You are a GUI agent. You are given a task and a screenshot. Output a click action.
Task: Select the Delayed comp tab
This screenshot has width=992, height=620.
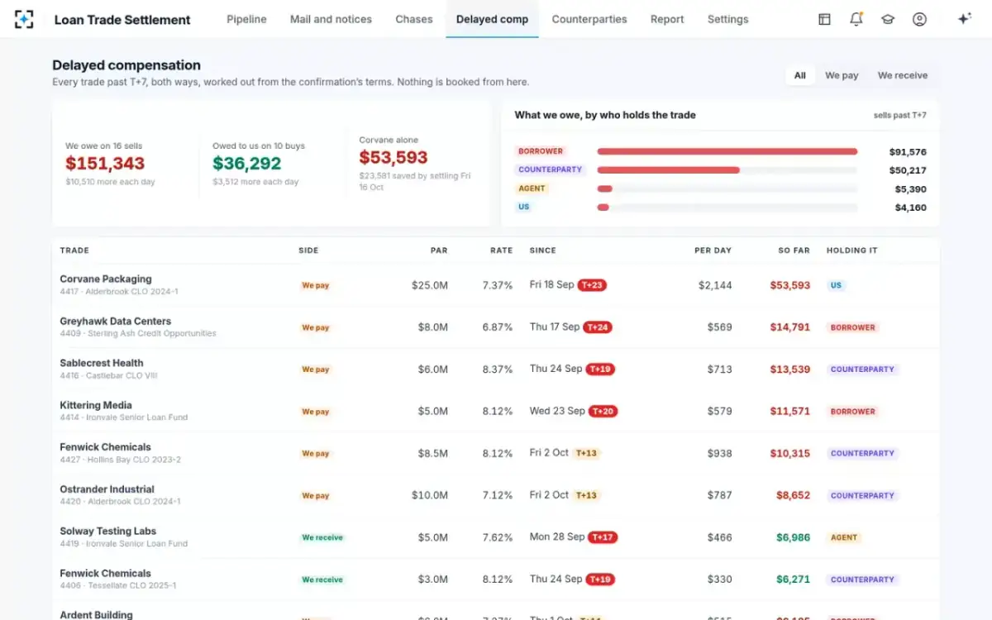[x=492, y=19]
